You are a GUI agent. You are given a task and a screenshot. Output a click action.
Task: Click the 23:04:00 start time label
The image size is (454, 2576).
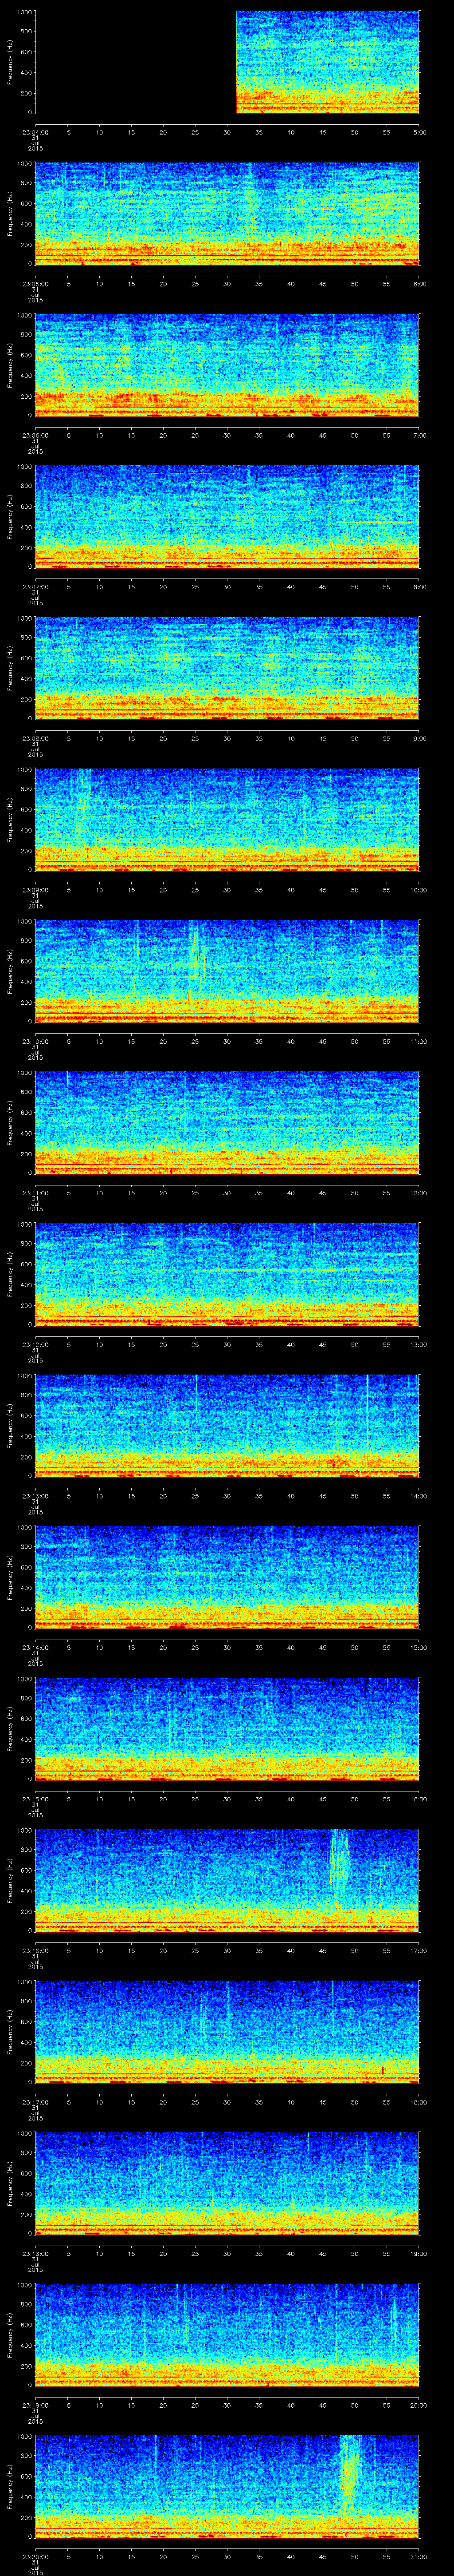coord(36,132)
